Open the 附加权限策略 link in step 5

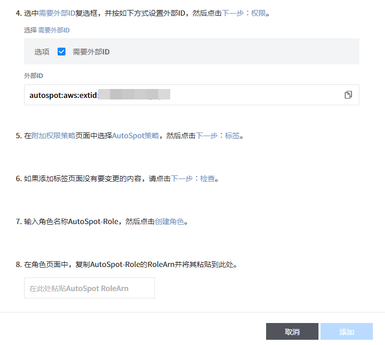click(53, 136)
